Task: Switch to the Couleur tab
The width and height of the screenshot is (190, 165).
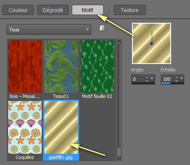Action: coord(18,10)
